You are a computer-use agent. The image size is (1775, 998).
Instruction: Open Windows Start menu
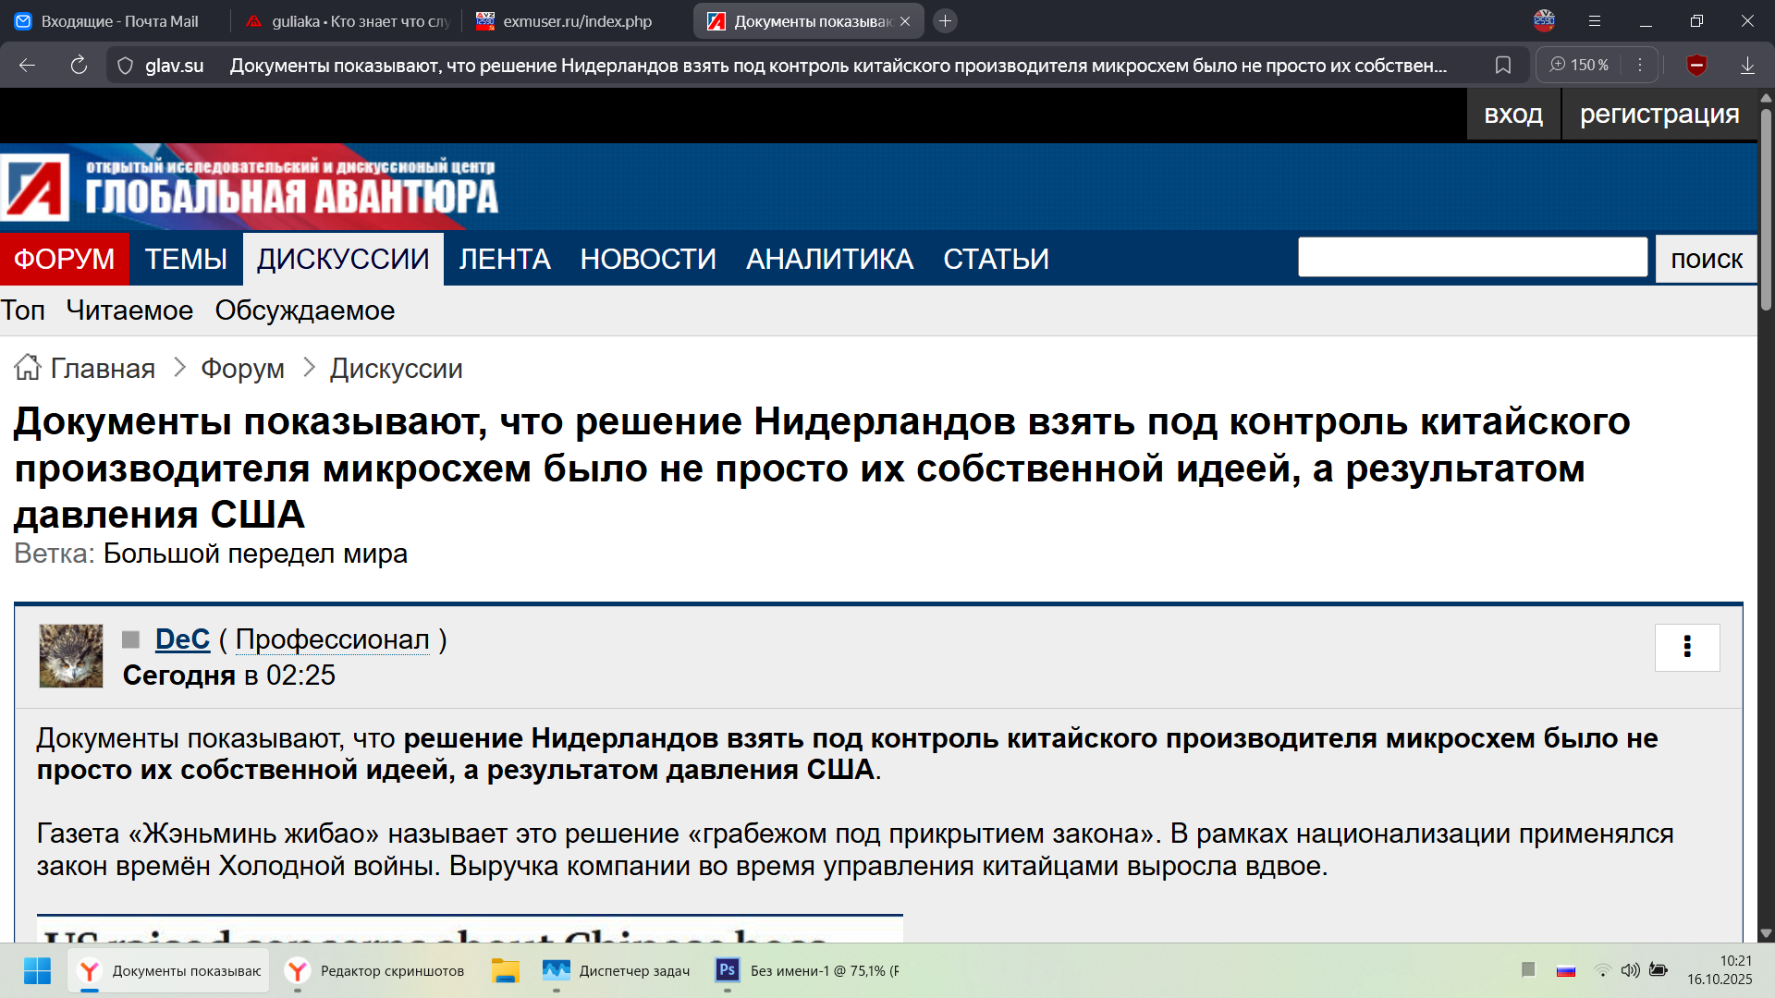point(37,970)
